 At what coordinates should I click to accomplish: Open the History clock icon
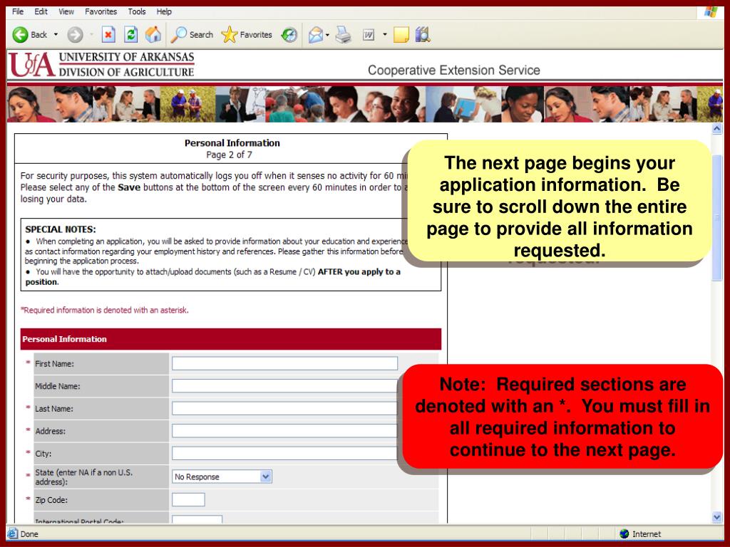click(x=289, y=35)
